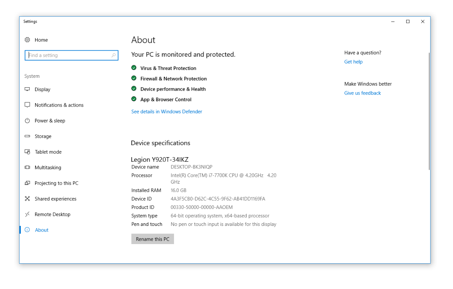Click the Shared experiences icon
Image resolution: width=453 pixels, height=289 pixels.
[27, 199]
